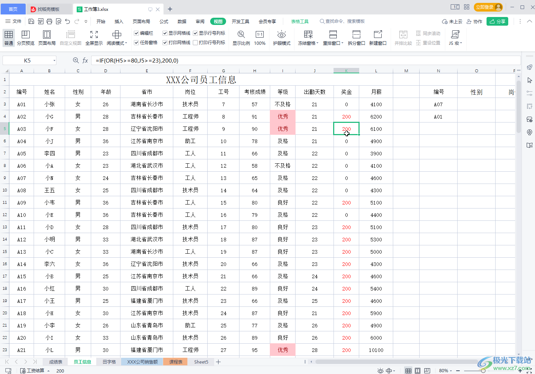Click the Print icon in quick toolbar
Image resolution: width=535 pixels, height=374 pixels.
pyautogui.click(x=49, y=21)
